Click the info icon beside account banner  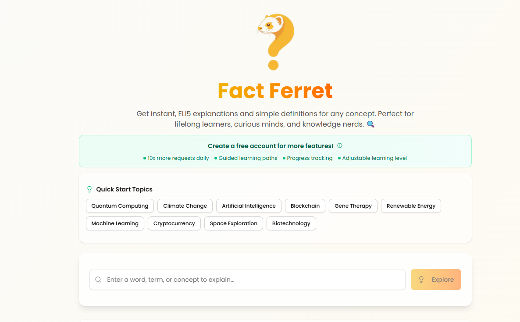point(340,145)
